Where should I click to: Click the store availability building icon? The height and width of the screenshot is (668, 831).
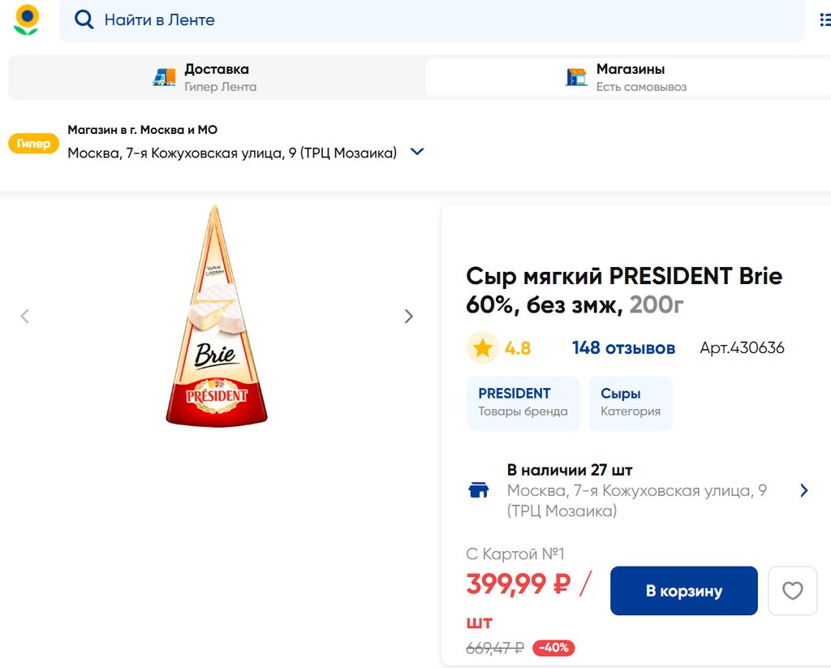tap(479, 490)
